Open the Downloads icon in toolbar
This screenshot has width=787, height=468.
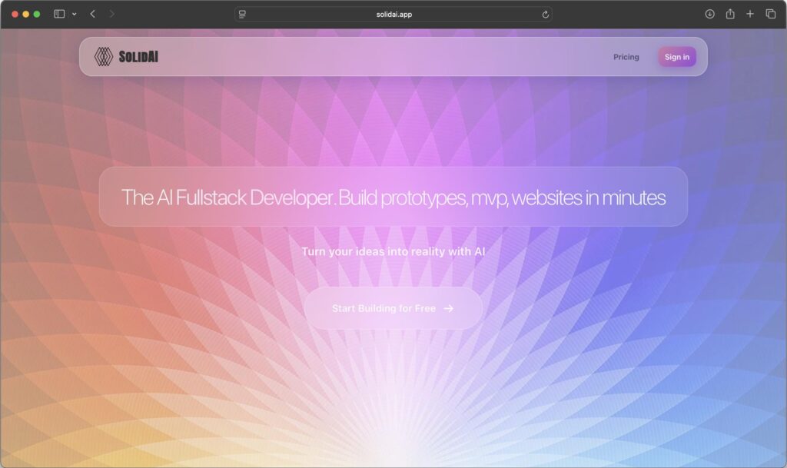708,13
